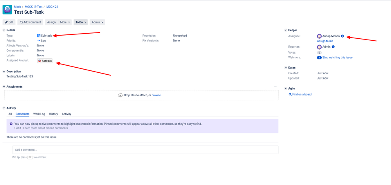This screenshot has width=391, height=185.
Task: Collapse the Details section
Action: point(4,30)
